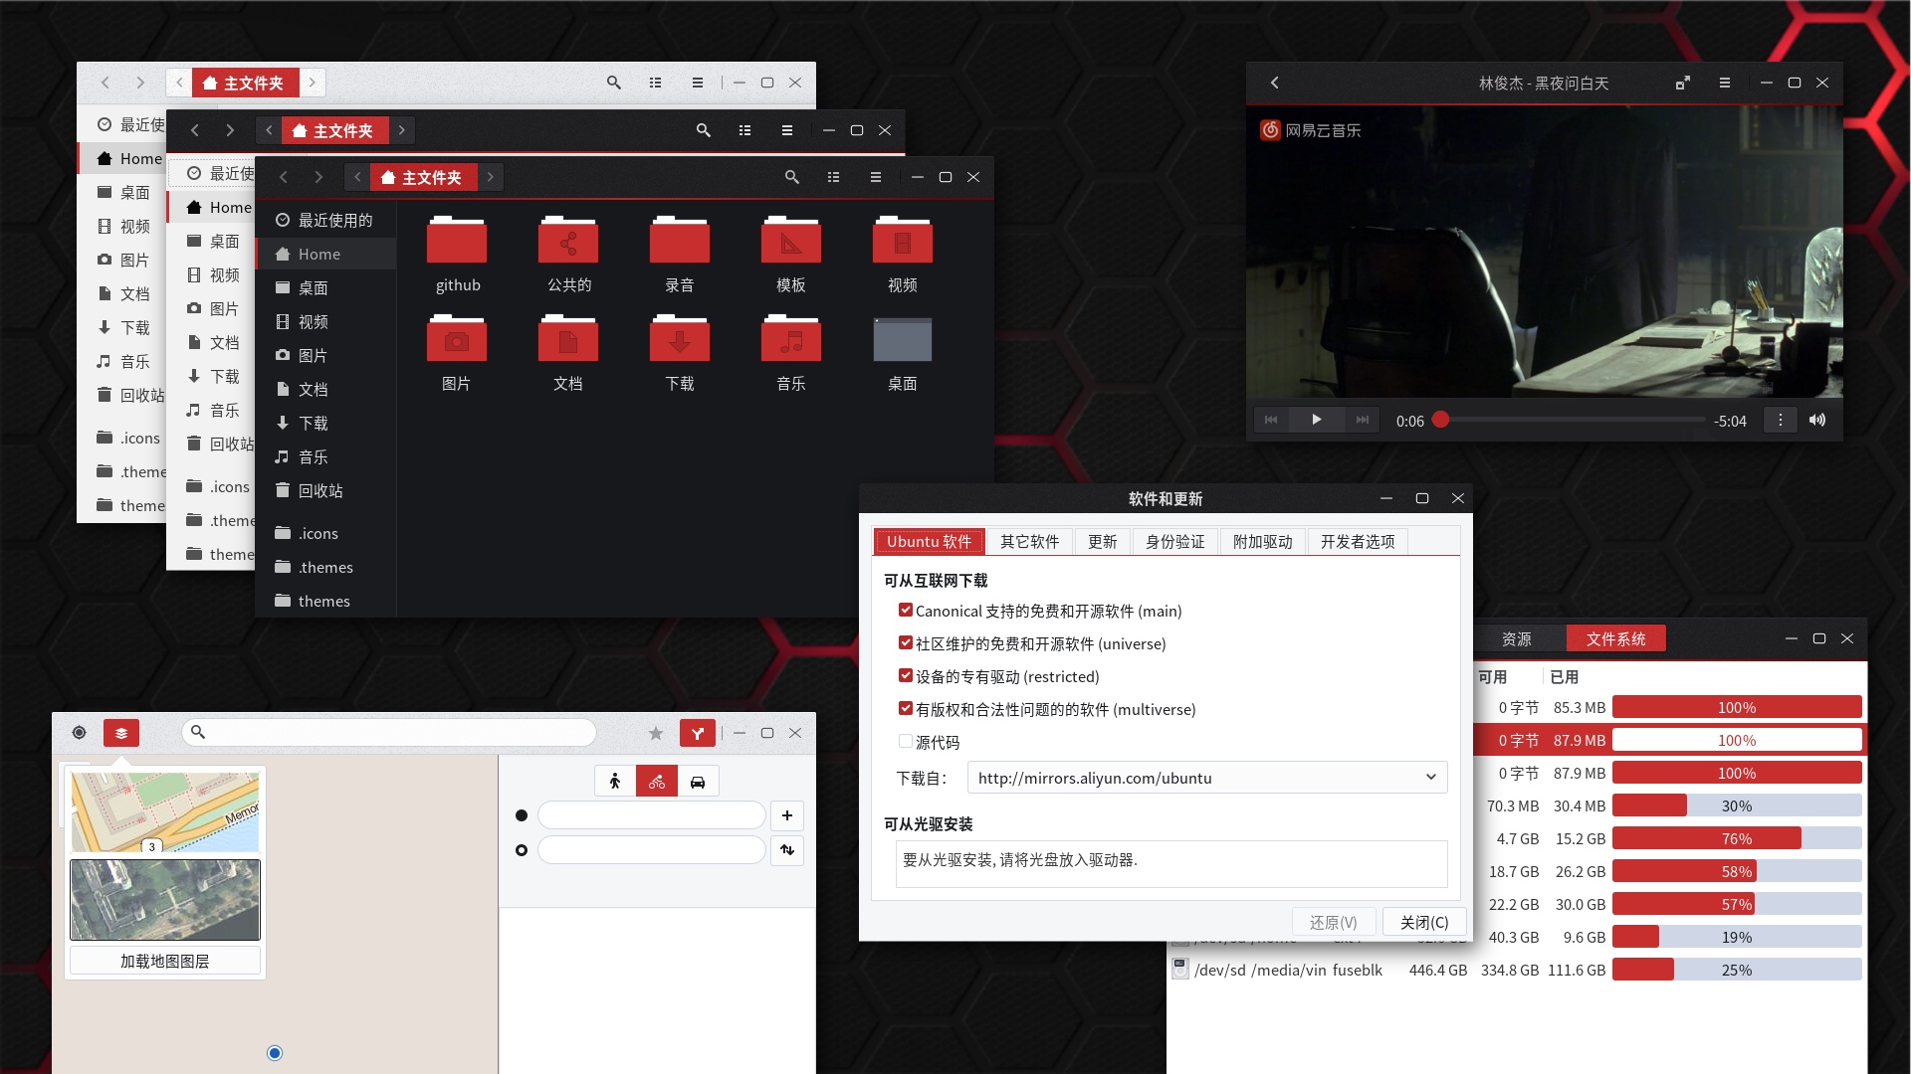Image resolution: width=1911 pixels, height=1074 pixels.
Task: Click the left path arrow in front file manager
Action: [357, 177]
